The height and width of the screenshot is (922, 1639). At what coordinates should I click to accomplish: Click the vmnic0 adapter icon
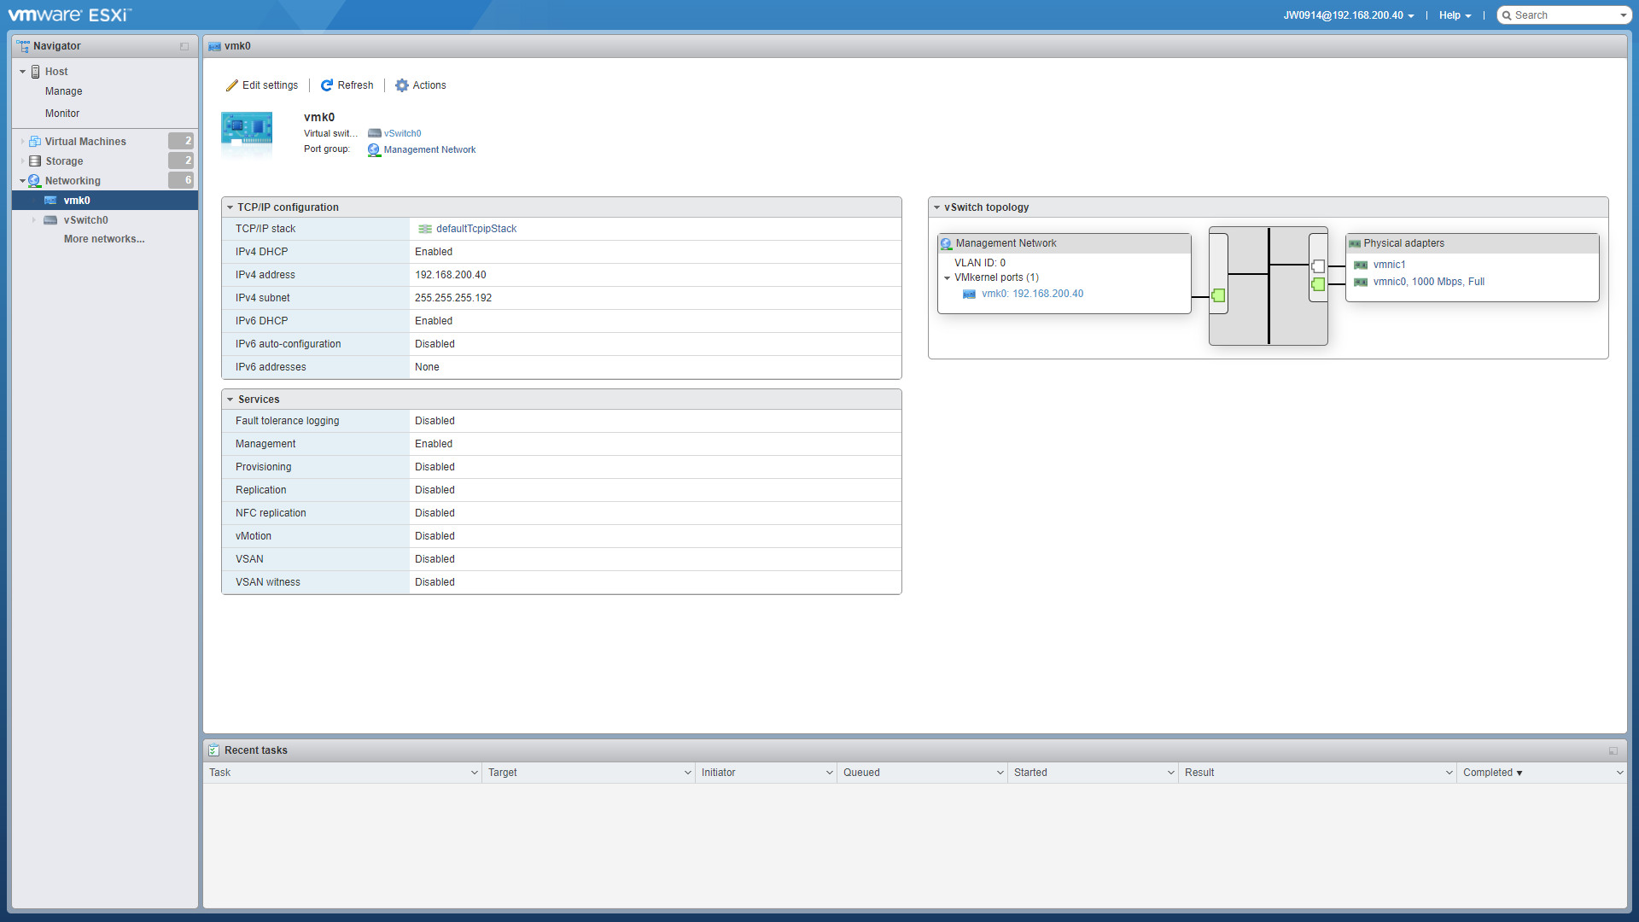pos(1361,283)
